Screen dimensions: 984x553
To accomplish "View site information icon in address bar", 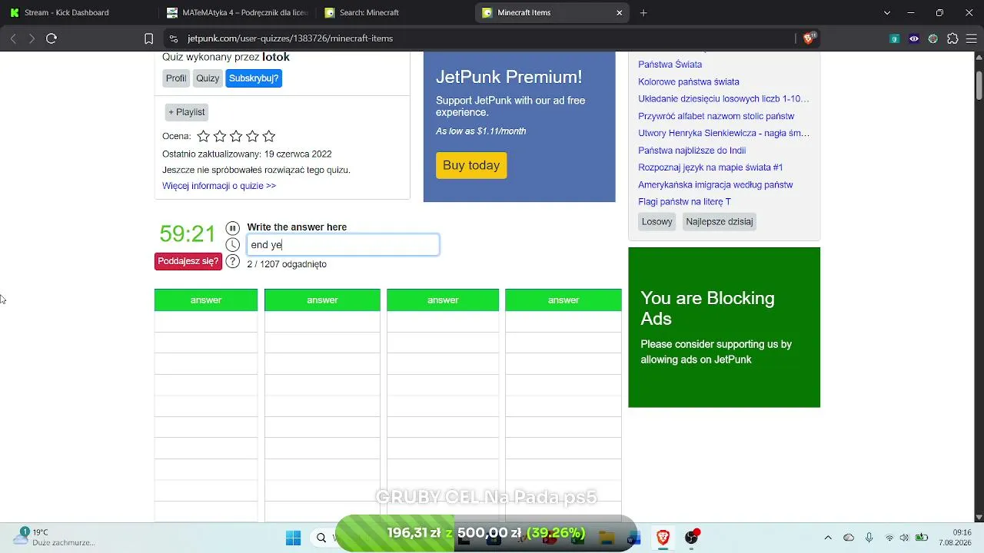I will (x=174, y=38).
